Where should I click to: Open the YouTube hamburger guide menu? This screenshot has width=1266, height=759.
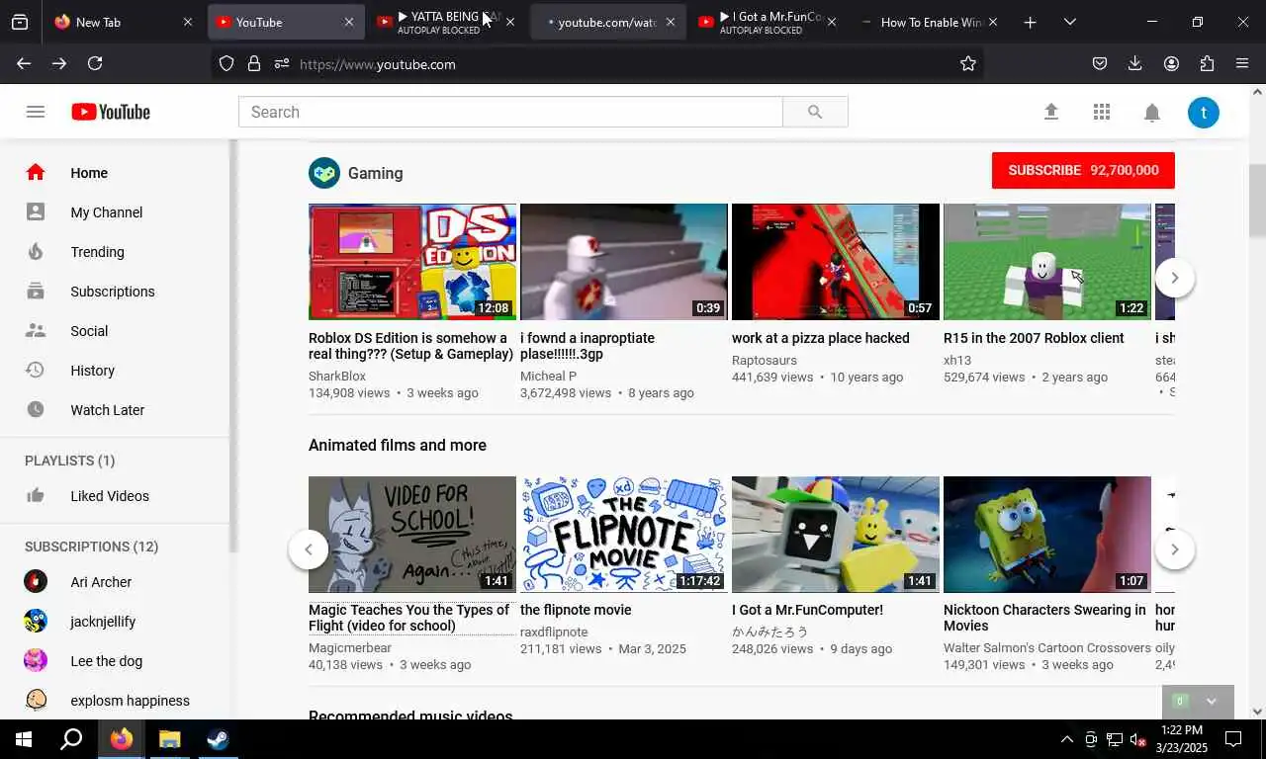36,112
